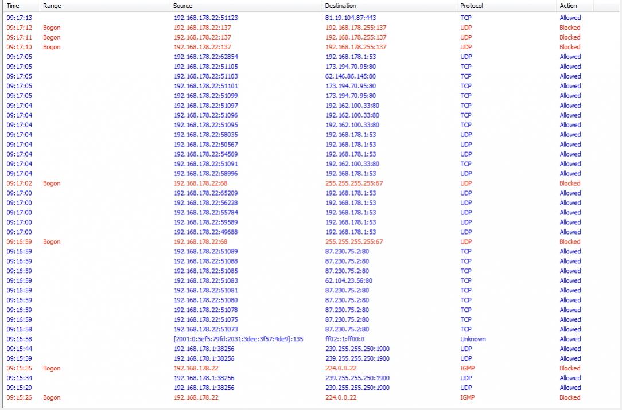
Task: Select source 192.168.178.22:51097
Action: (x=206, y=106)
